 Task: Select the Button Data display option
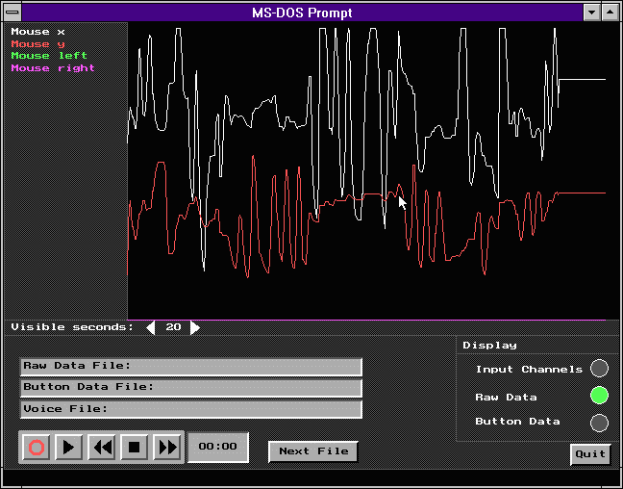tap(599, 423)
